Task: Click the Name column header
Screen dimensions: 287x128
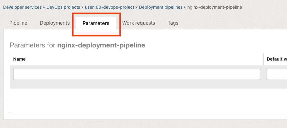Action: (19, 59)
